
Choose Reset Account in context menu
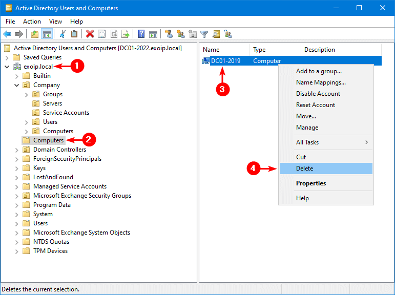tap(326, 105)
